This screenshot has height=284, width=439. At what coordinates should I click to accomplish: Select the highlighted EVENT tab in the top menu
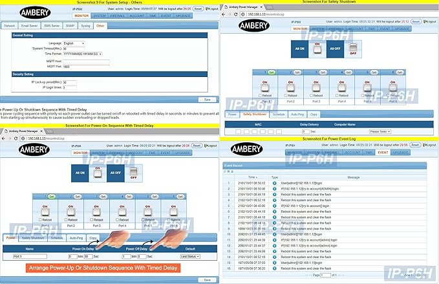(x=383, y=153)
